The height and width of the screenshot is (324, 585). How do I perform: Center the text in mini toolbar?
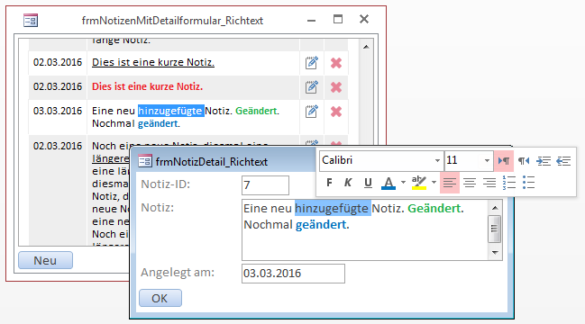coord(470,183)
